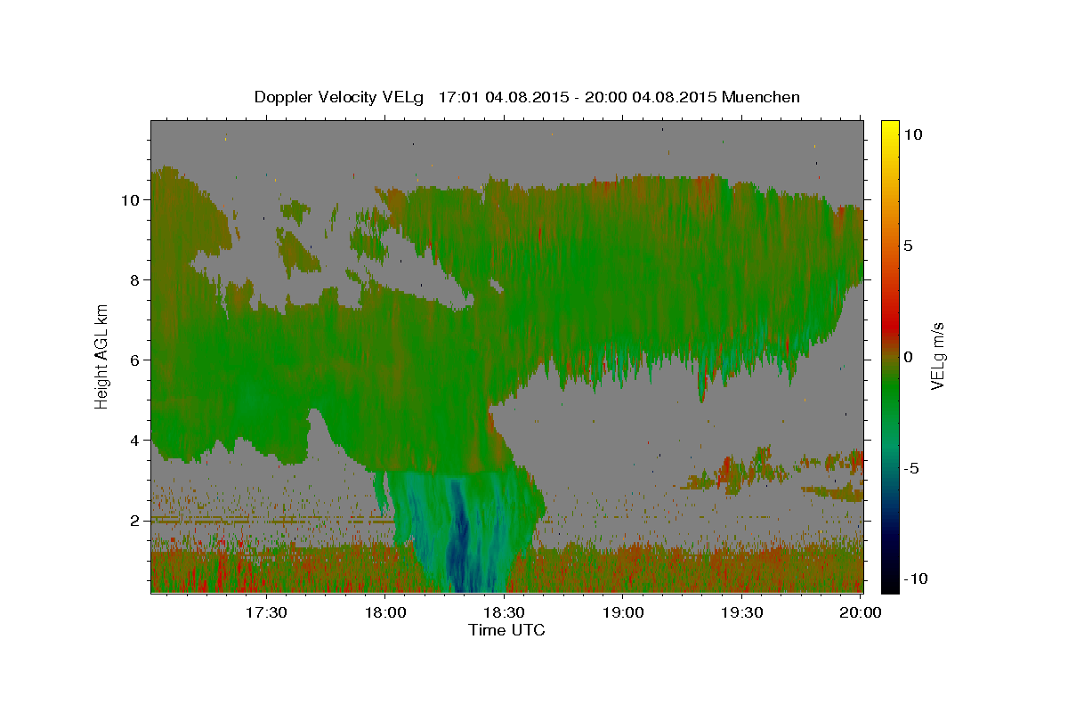Click the '18:30' time axis label
Screen dimensions: 1068x712
505,612
